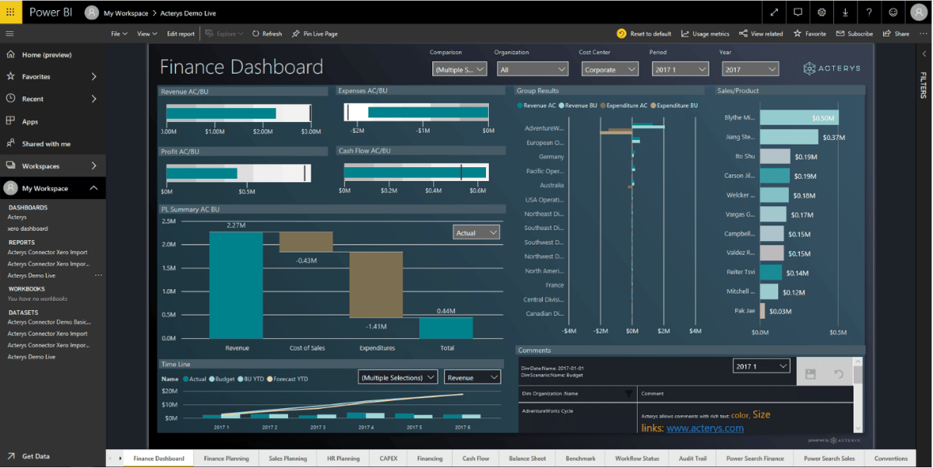Share the report
Viewport: 933px width, 468px height.
tap(896, 34)
